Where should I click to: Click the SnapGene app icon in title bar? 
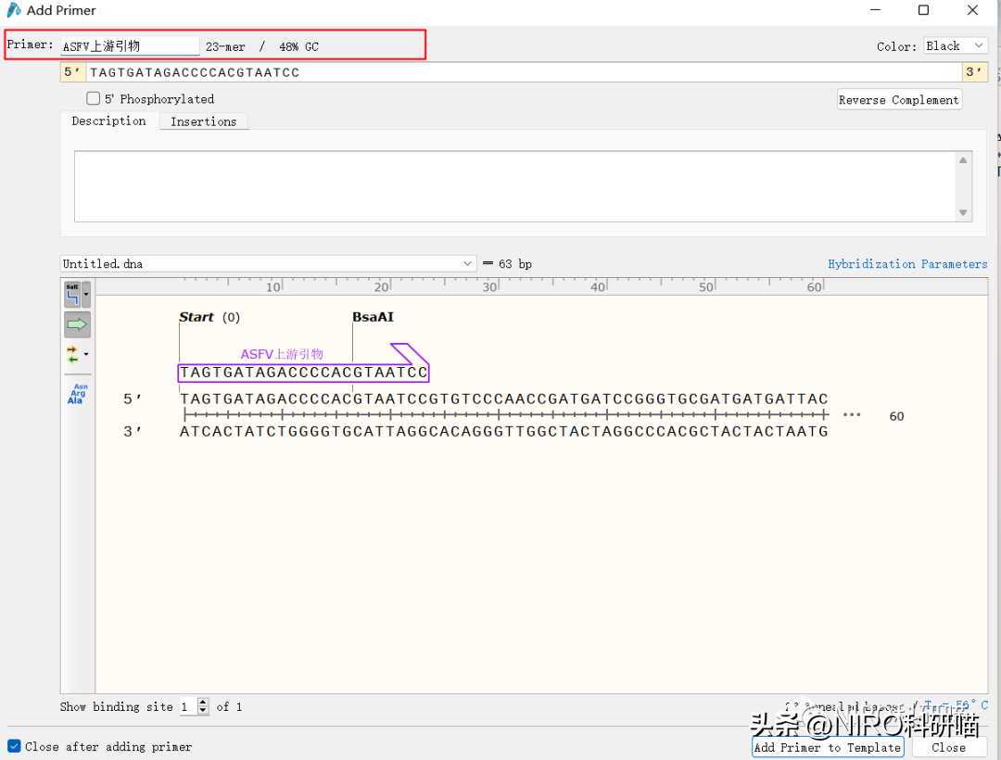14,10
